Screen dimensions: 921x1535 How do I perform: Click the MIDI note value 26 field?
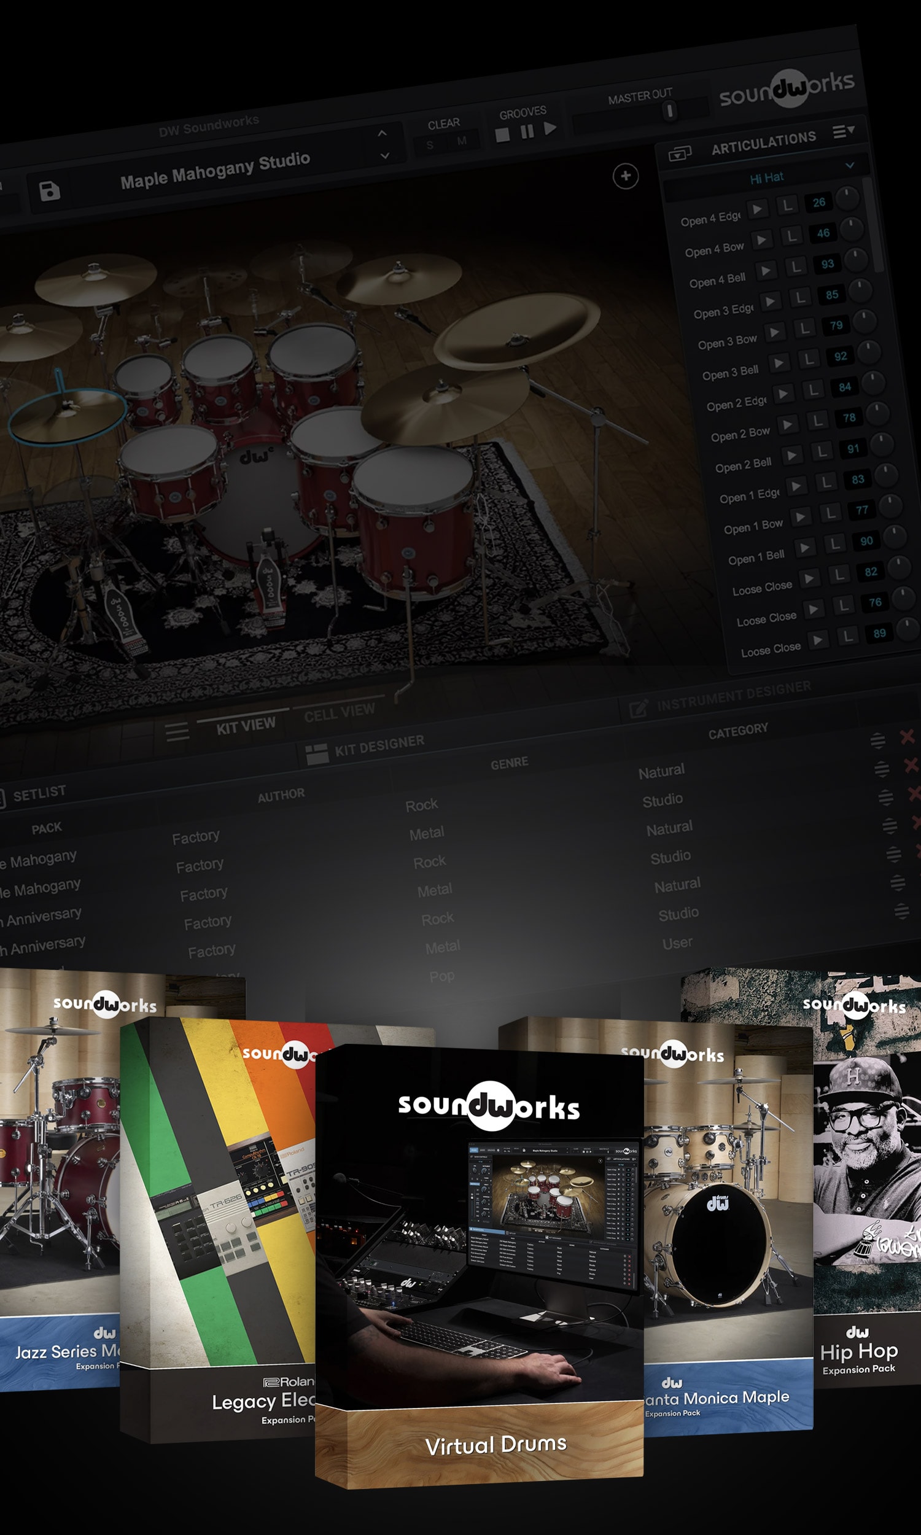[818, 202]
